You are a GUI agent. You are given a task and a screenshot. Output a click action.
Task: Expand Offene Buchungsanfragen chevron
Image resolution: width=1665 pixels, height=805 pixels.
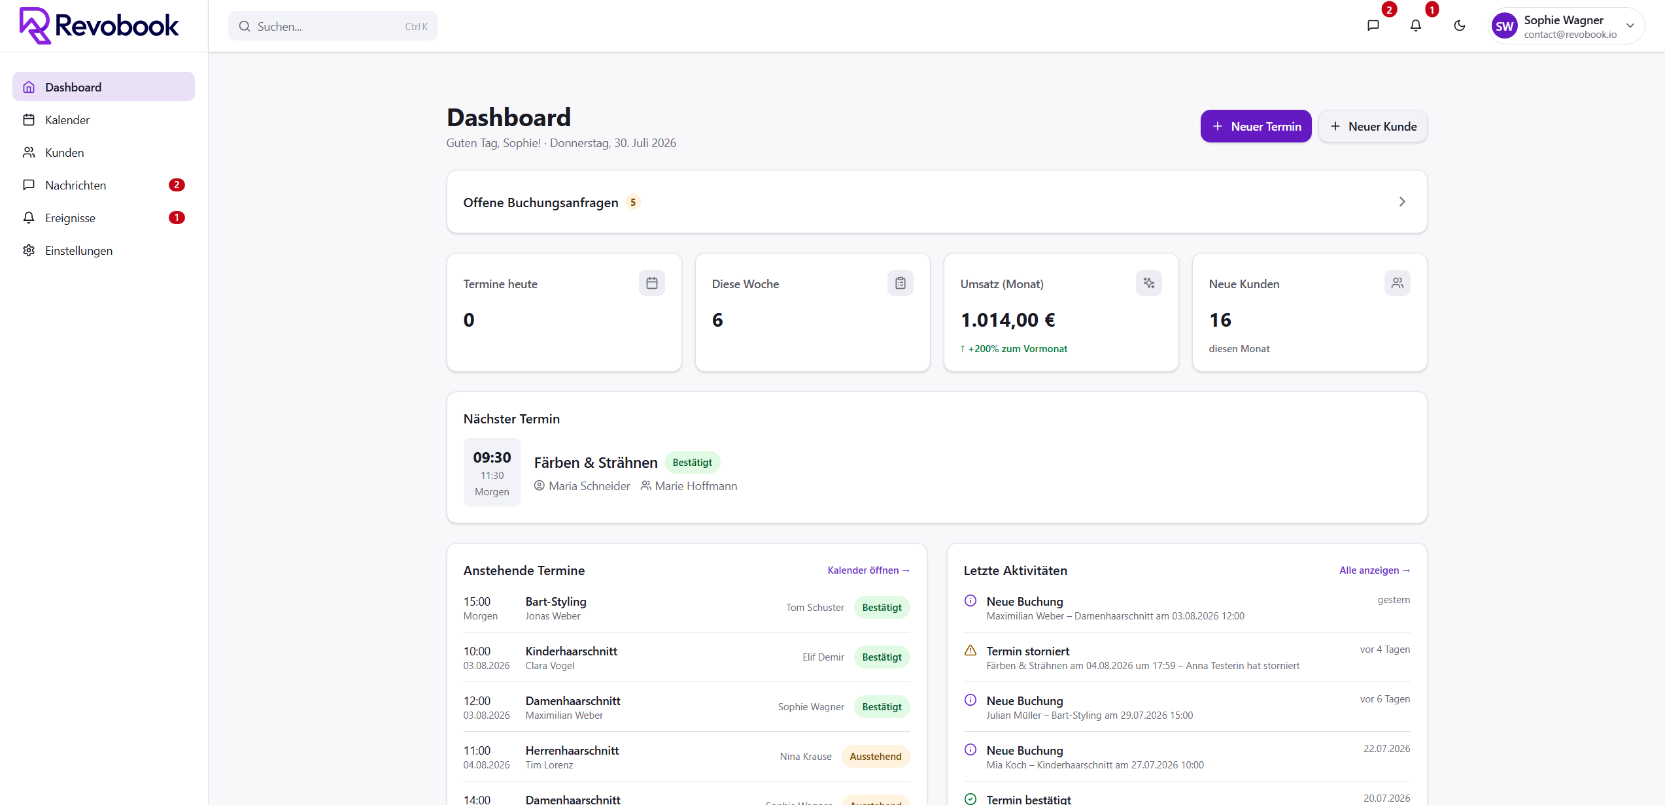coord(1402,202)
